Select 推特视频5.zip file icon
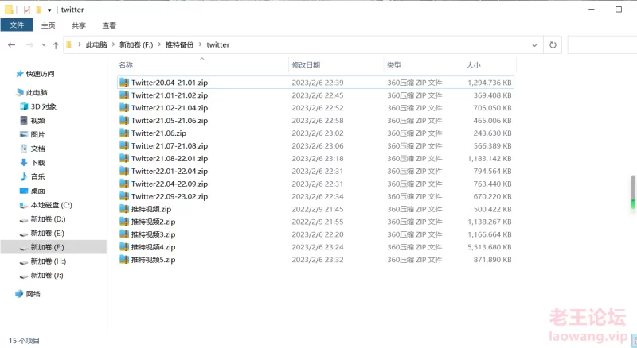The image size is (637, 348). 124,260
